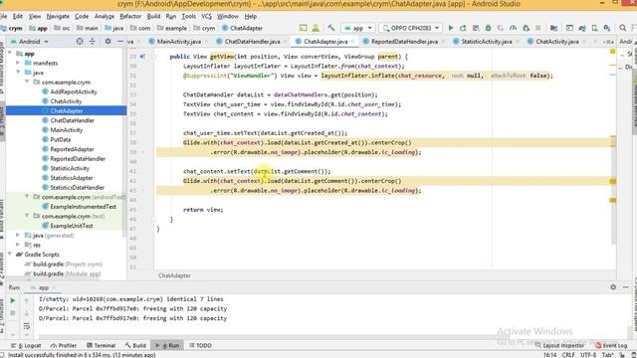Click the Apply Changes and Restart Activity icon
Screen dimensions: 637x358
point(463,28)
